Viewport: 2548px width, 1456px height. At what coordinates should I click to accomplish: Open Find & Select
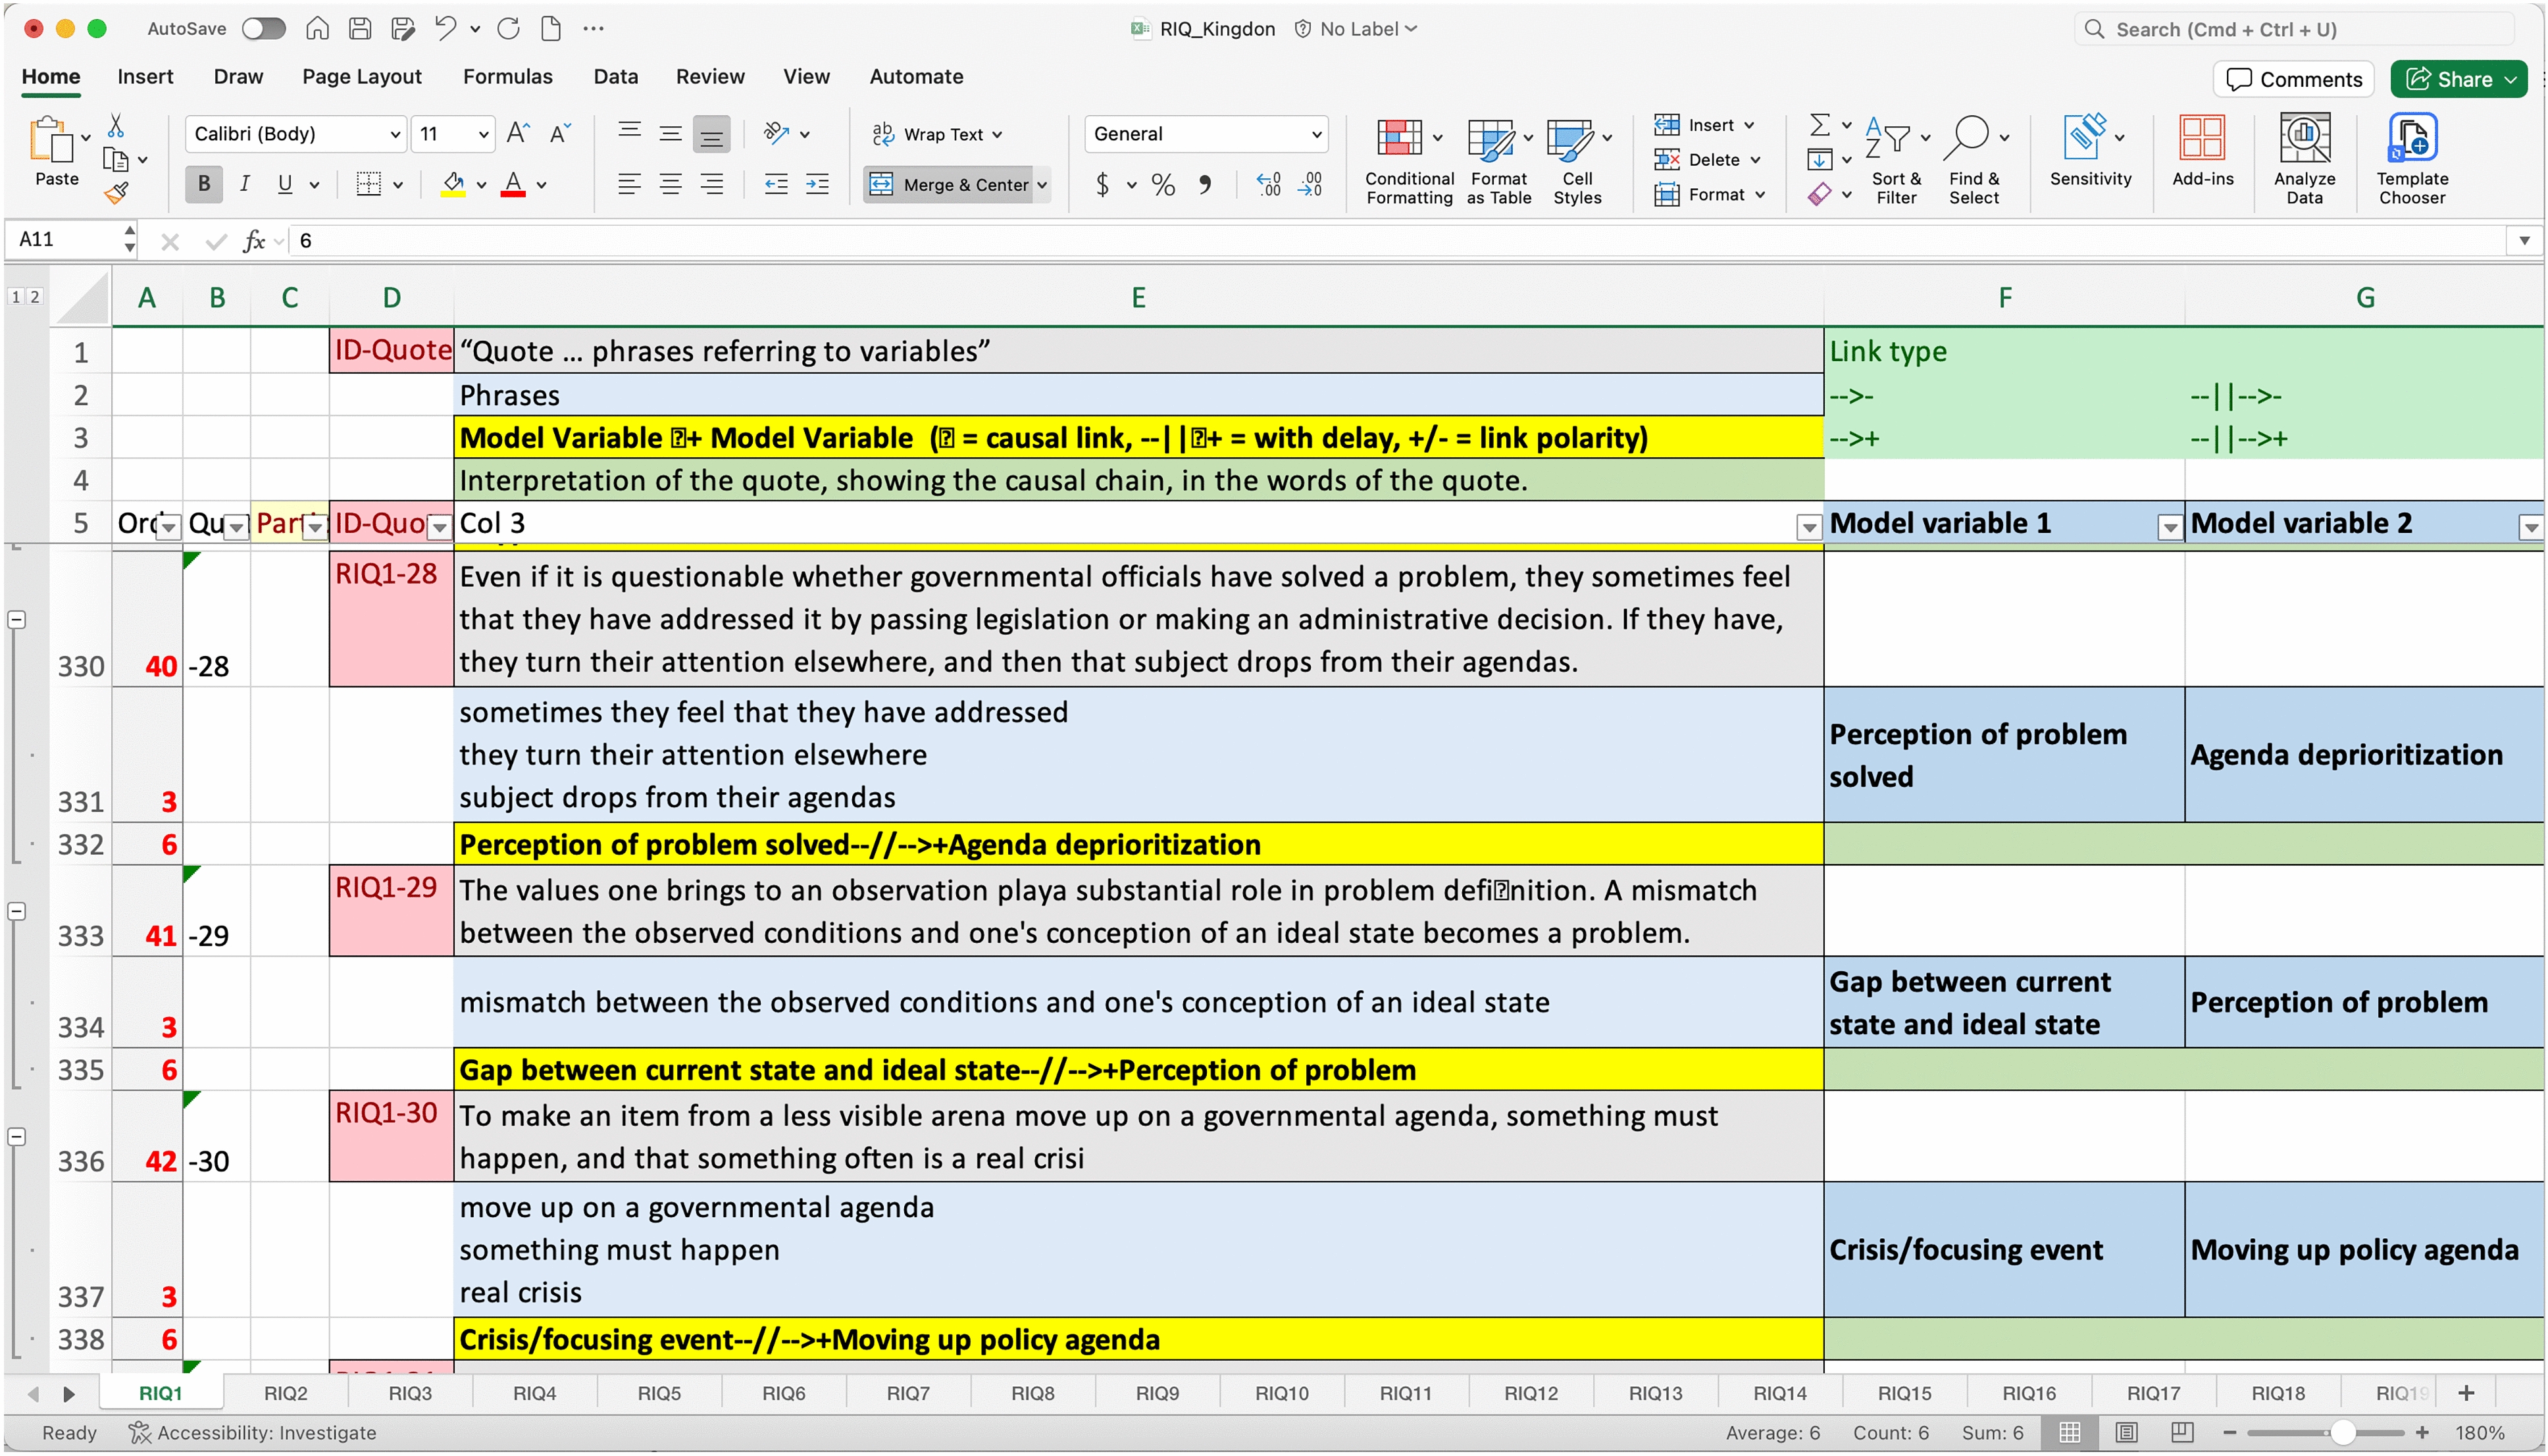(x=1974, y=160)
